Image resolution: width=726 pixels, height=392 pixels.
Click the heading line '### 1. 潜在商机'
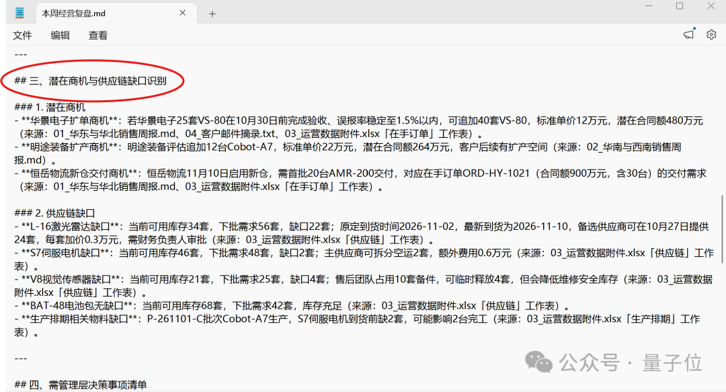click(50, 108)
